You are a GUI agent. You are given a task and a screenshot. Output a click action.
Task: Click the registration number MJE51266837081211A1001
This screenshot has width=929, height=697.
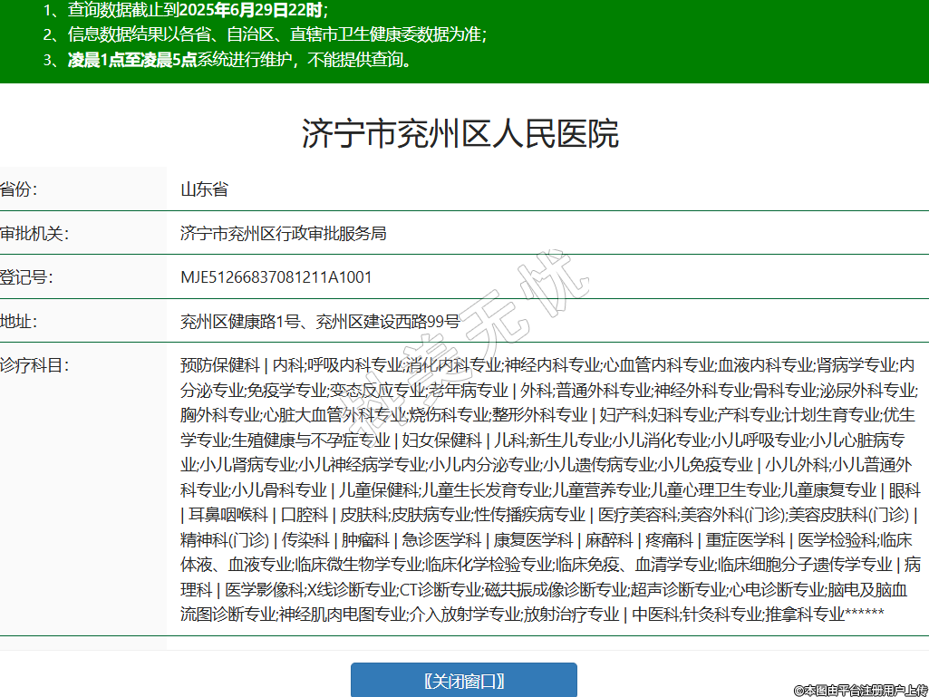[x=276, y=276]
